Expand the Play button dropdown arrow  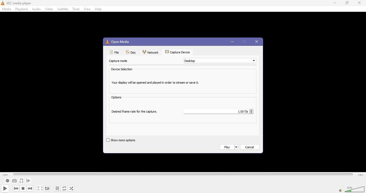click(x=236, y=147)
